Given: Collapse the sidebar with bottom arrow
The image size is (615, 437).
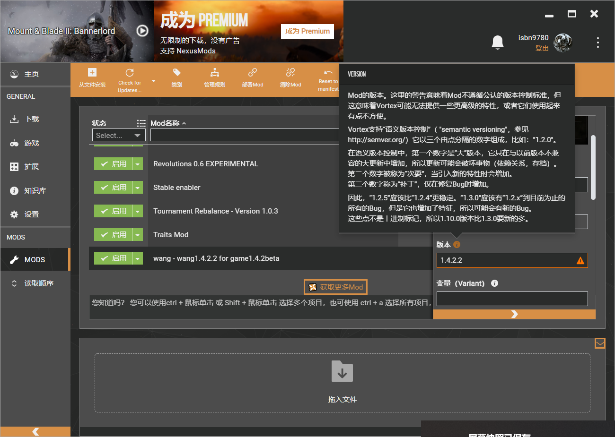Looking at the screenshot, I should pos(35,431).
